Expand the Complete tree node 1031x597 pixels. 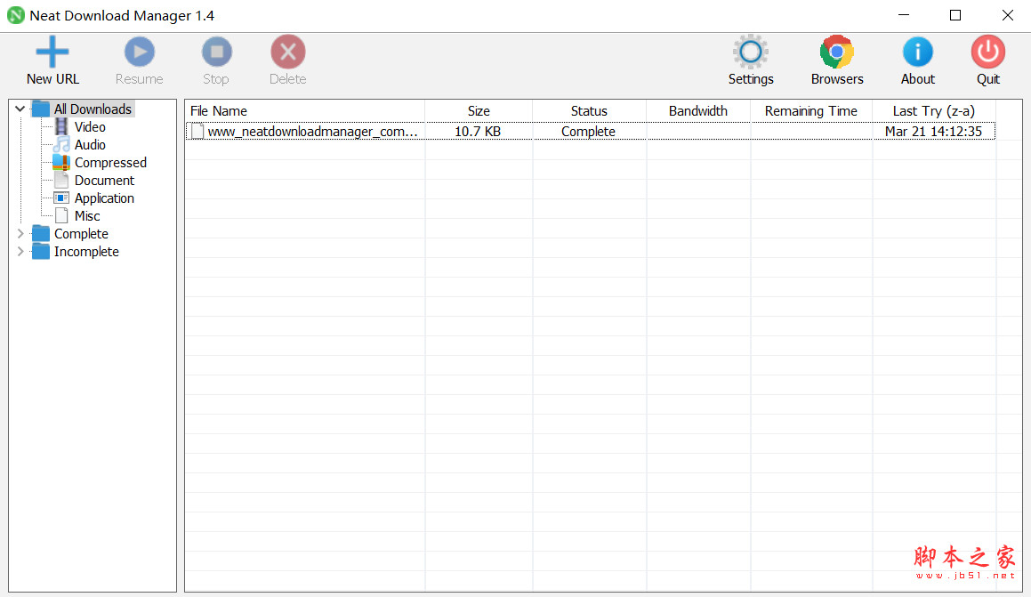[x=20, y=233]
